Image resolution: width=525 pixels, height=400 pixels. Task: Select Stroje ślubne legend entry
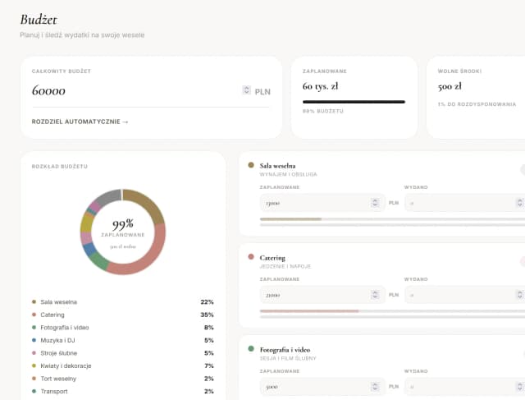click(122, 353)
